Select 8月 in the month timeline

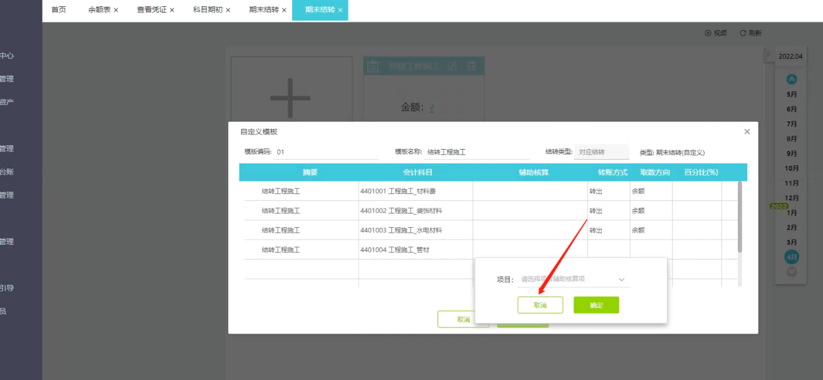tap(792, 139)
